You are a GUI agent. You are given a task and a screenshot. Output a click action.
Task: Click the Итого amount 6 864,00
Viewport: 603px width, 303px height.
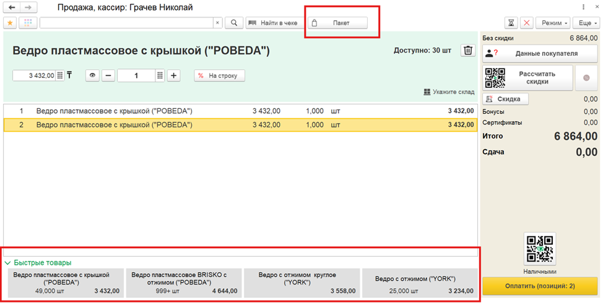576,136
